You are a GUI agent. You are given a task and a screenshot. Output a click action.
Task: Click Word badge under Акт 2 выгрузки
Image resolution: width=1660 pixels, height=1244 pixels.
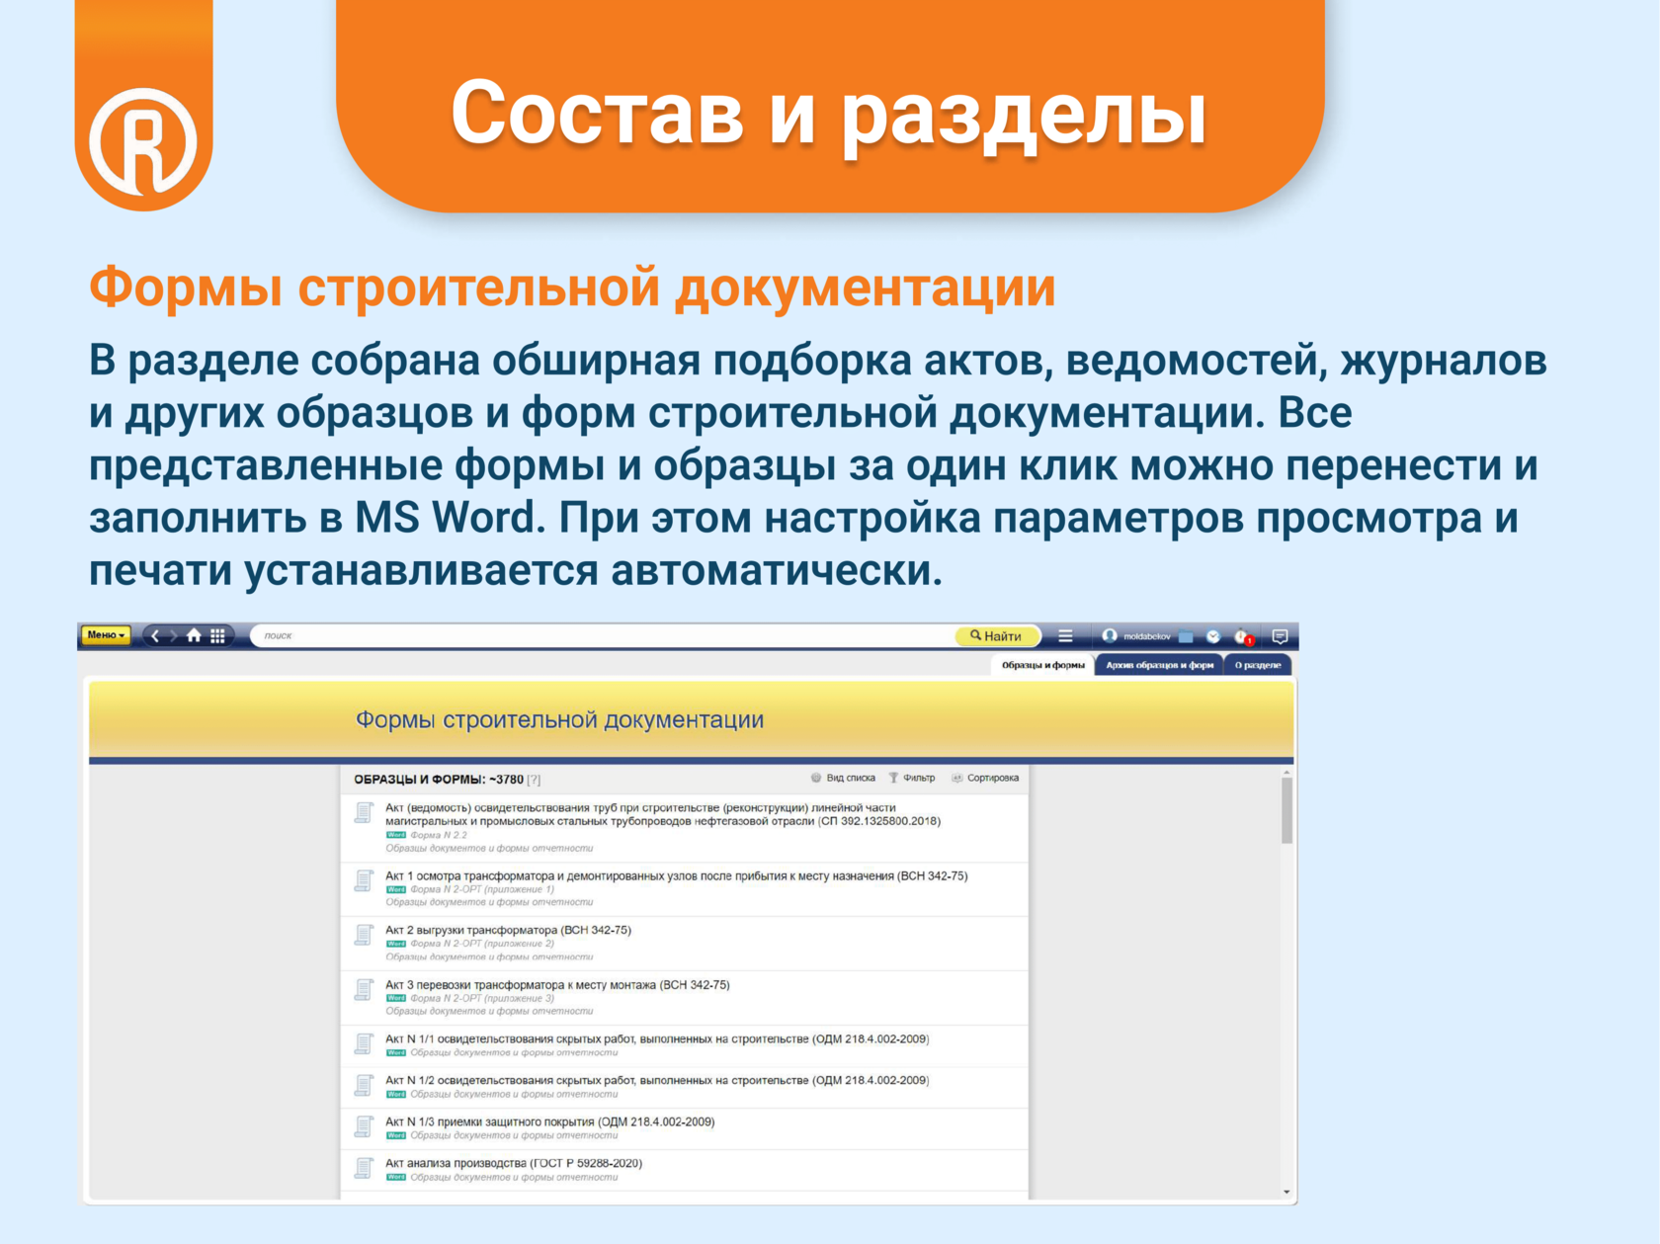tap(396, 945)
